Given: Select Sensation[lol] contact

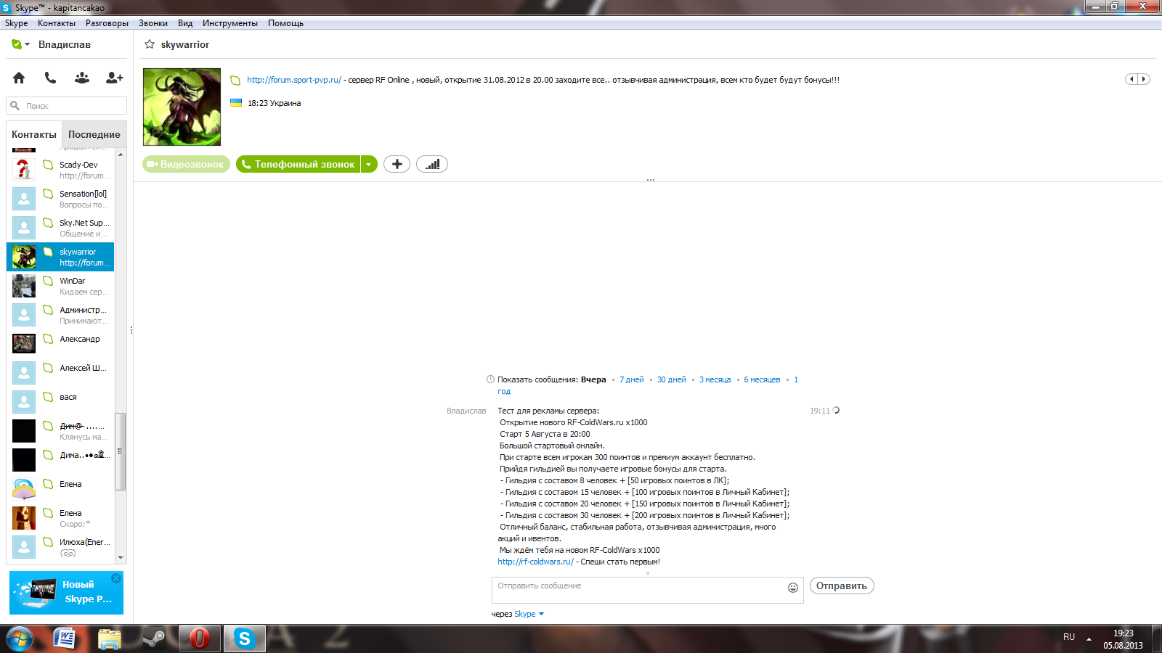Looking at the screenshot, I should coord(60,199).
